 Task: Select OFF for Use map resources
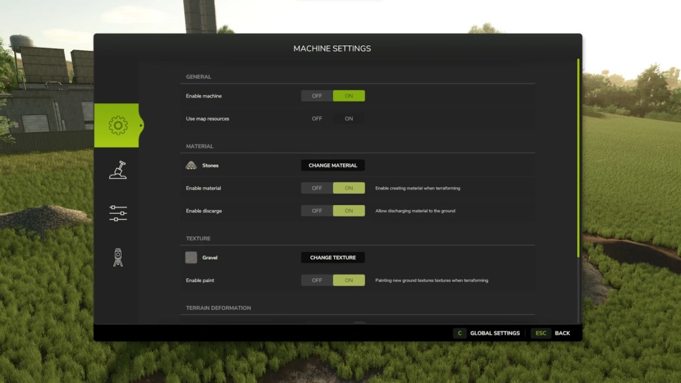point(317,119)
